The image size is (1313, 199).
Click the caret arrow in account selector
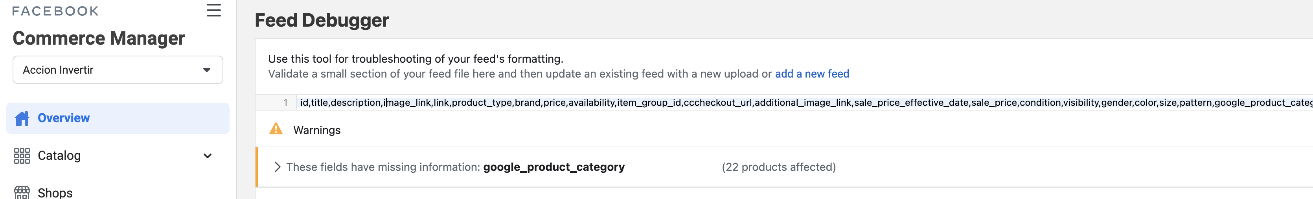coord(206,70)
